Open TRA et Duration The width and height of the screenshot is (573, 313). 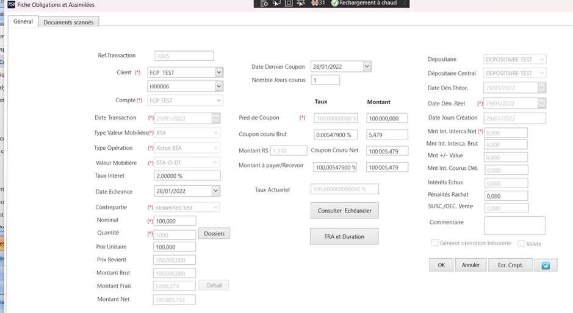(344, 236)
